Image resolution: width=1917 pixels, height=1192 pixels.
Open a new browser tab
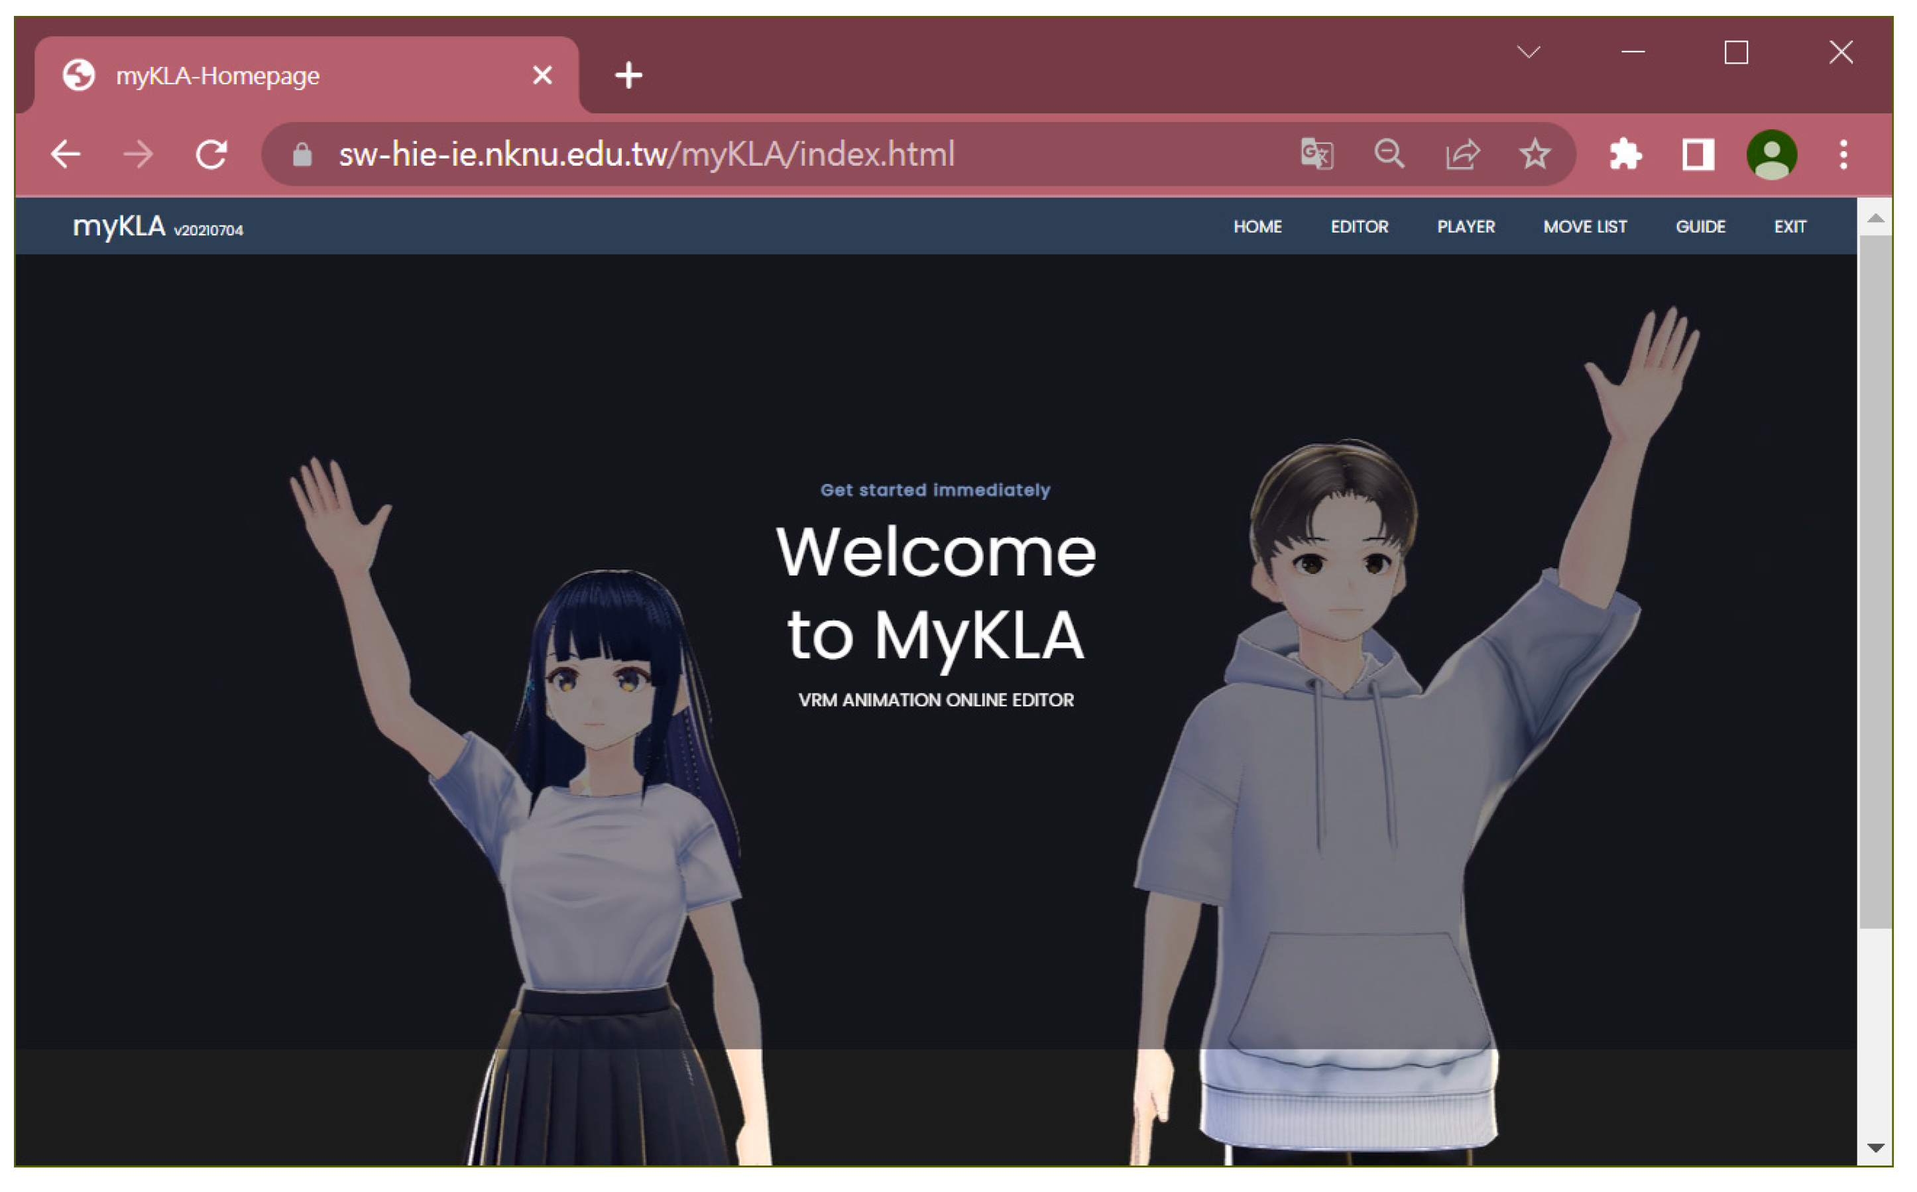point(628,76)
